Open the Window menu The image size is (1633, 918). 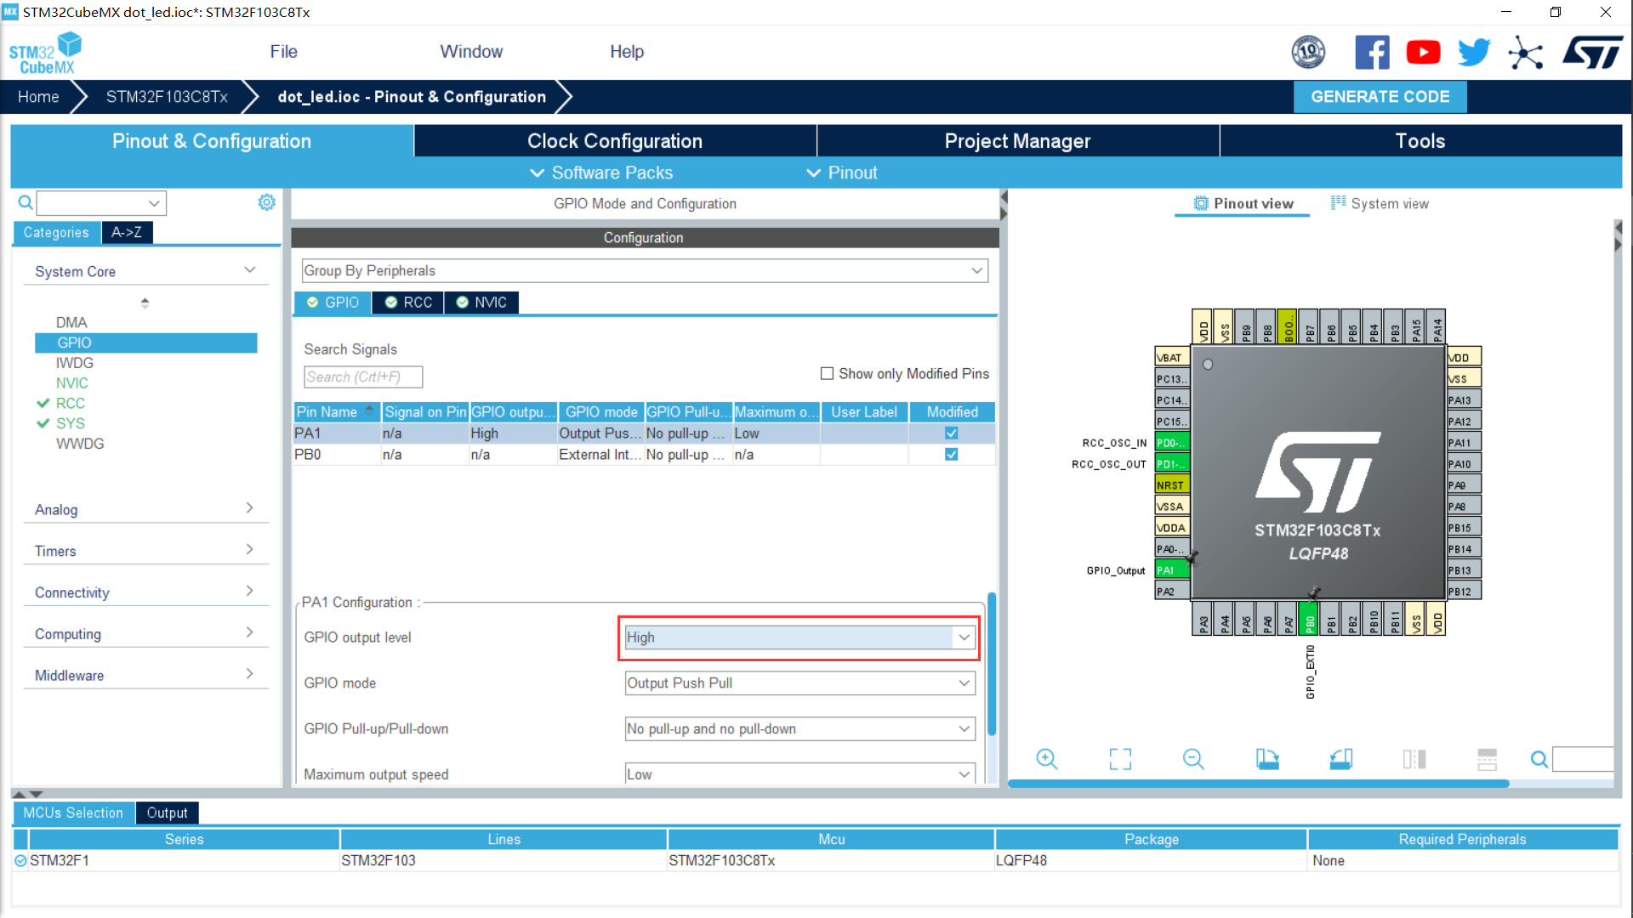tap(471, 52)
